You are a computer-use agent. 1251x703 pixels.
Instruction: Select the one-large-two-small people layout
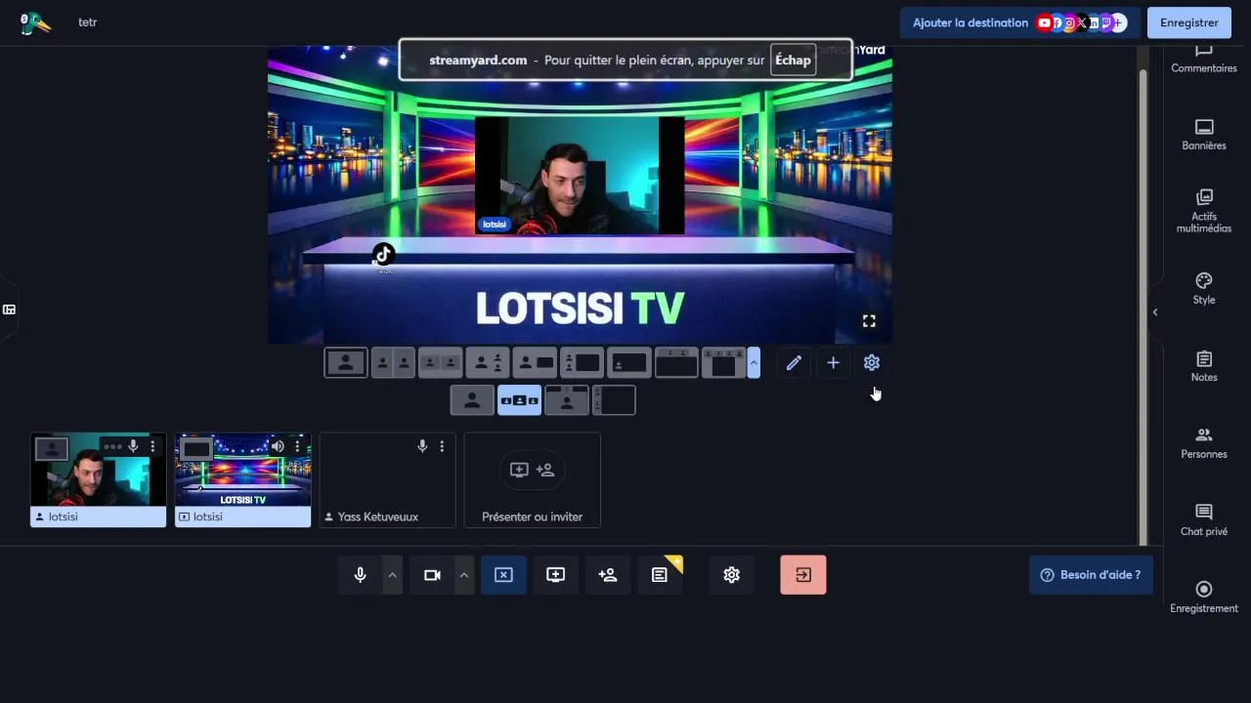point(487,362)
